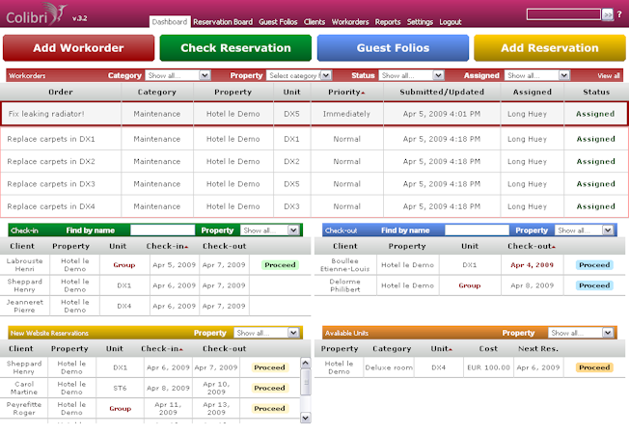This screenshot has width=629, height=434.
Task: Proceed with Boullee Etienne-Louis check-out
Action: (594, 264)
